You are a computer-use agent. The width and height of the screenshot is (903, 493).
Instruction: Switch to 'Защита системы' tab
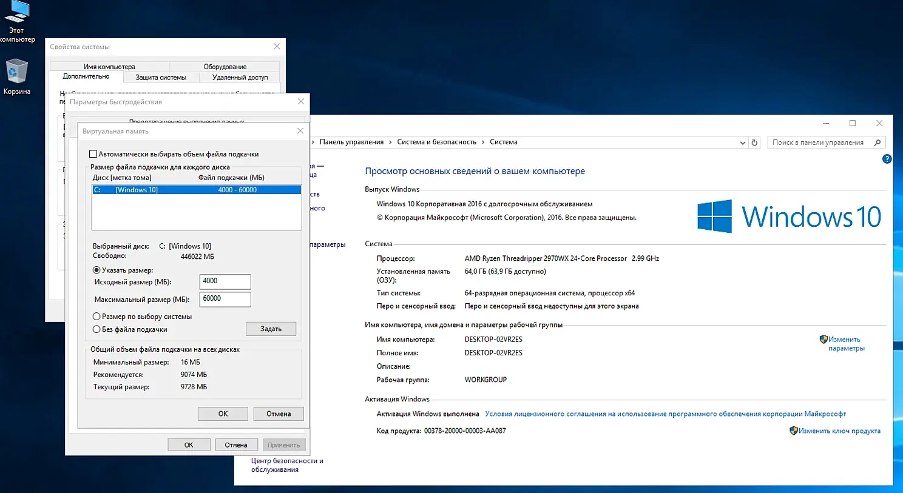pyautogui.click(x=161, y=78)
